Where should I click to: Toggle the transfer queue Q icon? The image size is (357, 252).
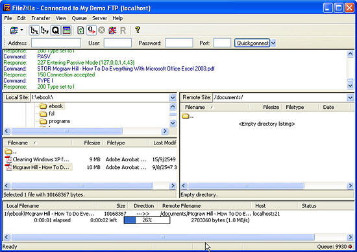[55, 30]
